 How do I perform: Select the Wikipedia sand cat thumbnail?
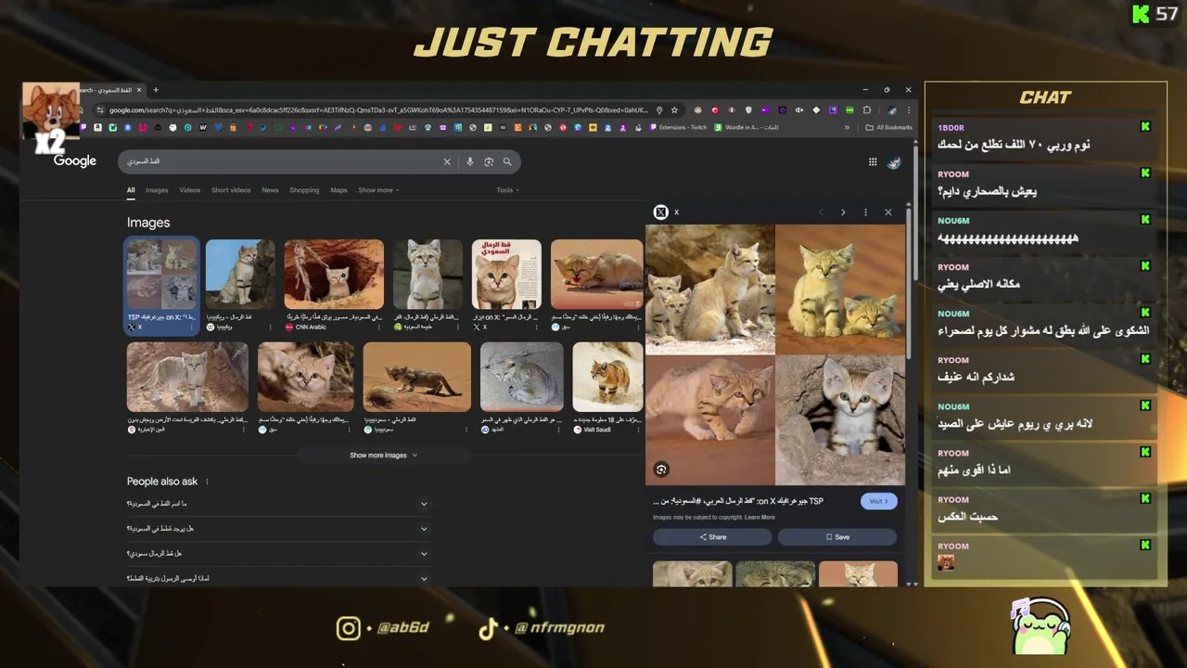240,274
